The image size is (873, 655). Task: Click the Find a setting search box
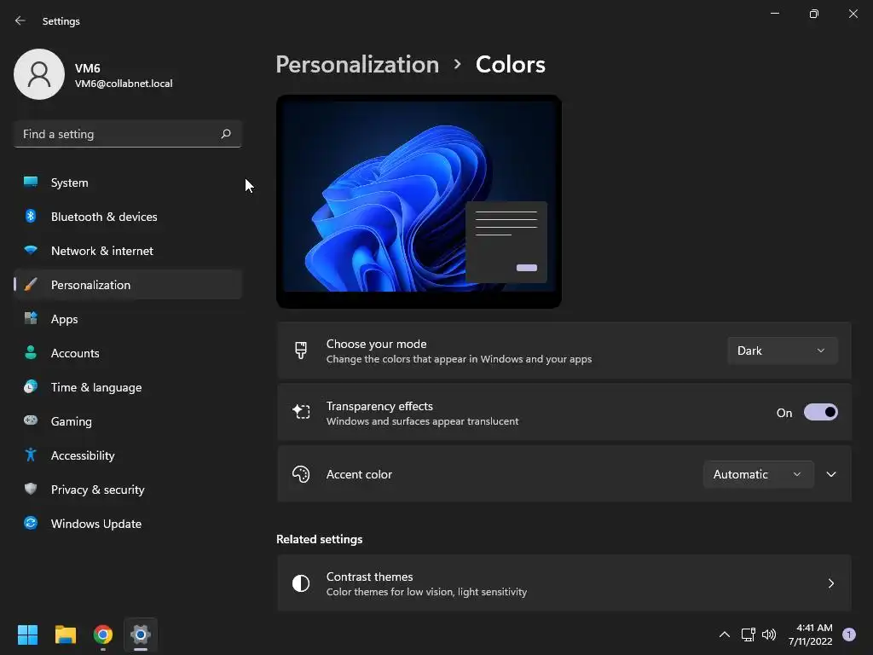tap(128, 134)
